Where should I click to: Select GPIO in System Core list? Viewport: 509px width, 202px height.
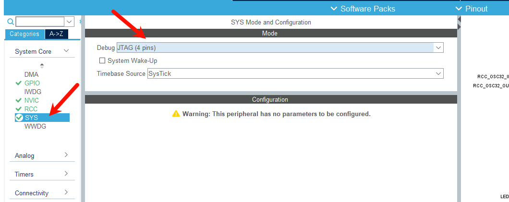click(32, 83)
